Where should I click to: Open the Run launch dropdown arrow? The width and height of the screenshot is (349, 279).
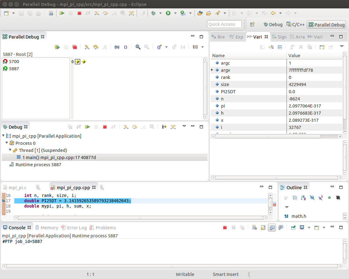175,13
